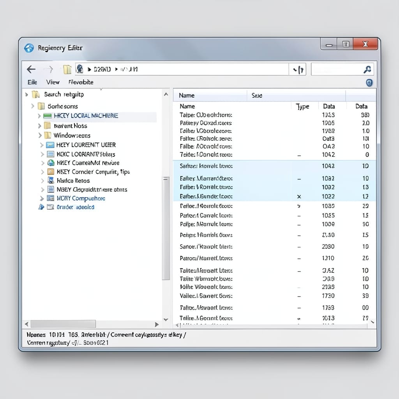Click the Type column label
This screenshot has height=399, width=399.
point(302,106)
